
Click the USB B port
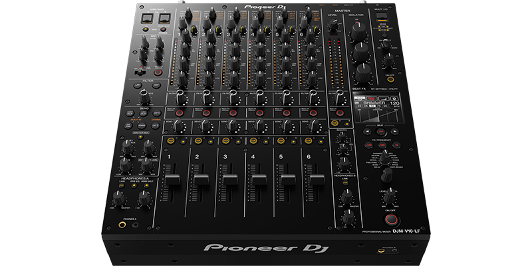pos(164,18)
